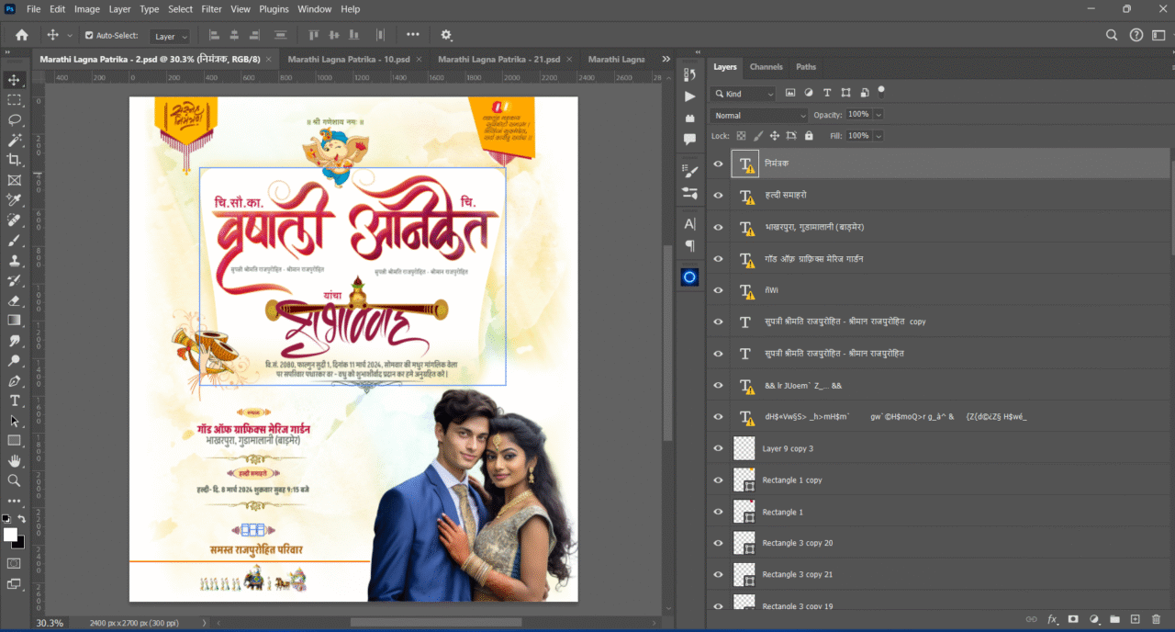
Task: Select the Zoom tool in the toolbar
Action: 14,481
